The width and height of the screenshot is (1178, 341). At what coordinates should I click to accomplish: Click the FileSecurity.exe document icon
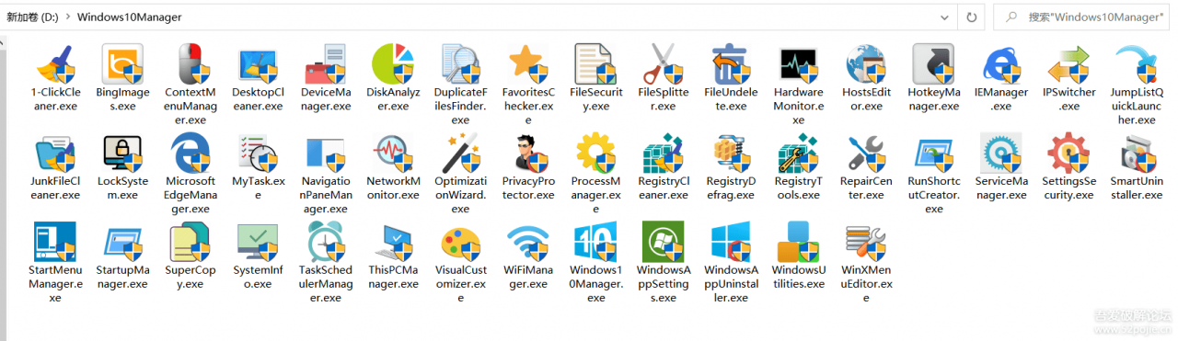click(596, 63)
